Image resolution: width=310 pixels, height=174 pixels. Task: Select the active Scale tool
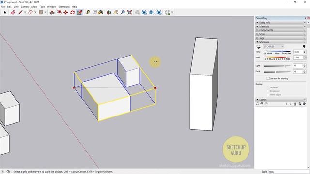point(79,13)
